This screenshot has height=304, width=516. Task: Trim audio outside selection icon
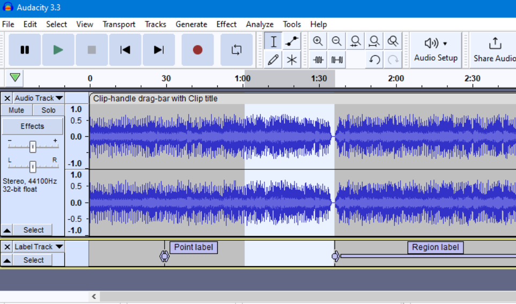click(x=318, y=60)
